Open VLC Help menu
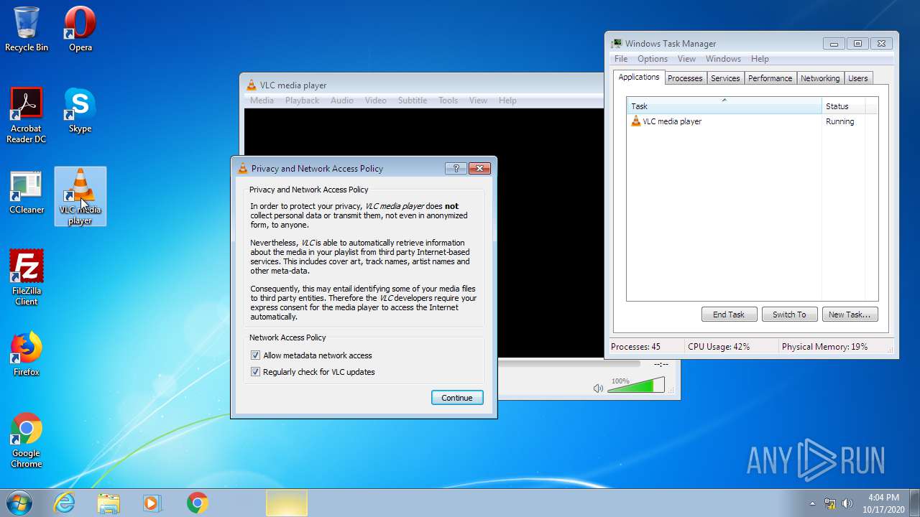Image resolution: width=920 pixels, height=517 pixels. (x=507, y=101)
